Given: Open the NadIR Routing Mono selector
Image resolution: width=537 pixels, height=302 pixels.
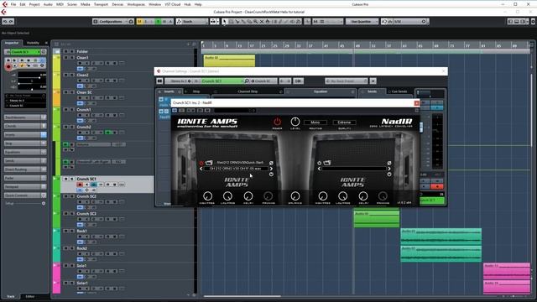Looking at the screenshot, I should pos(315,122).
